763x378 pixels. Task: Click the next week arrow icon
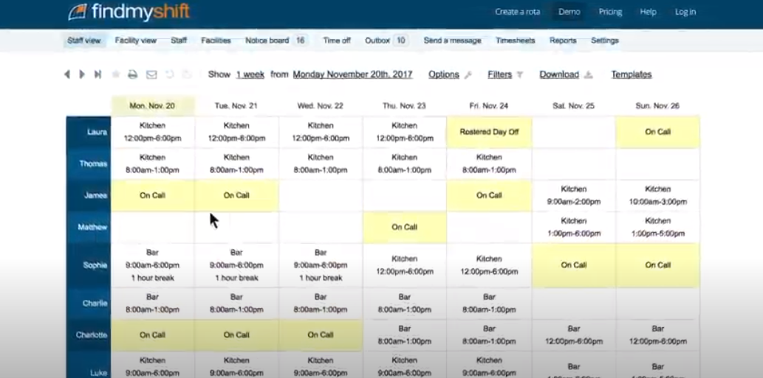[x=82, y=74]
